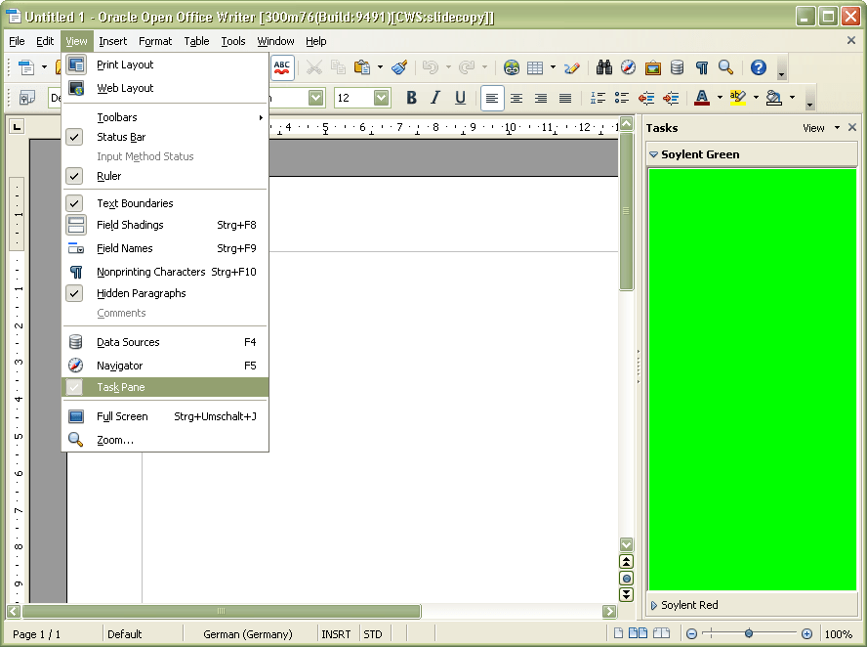The height and width of the screenshot is (647, 867).
Task: Select the Gallery icon on the toolbar
Action: click(x=652, y=69)
